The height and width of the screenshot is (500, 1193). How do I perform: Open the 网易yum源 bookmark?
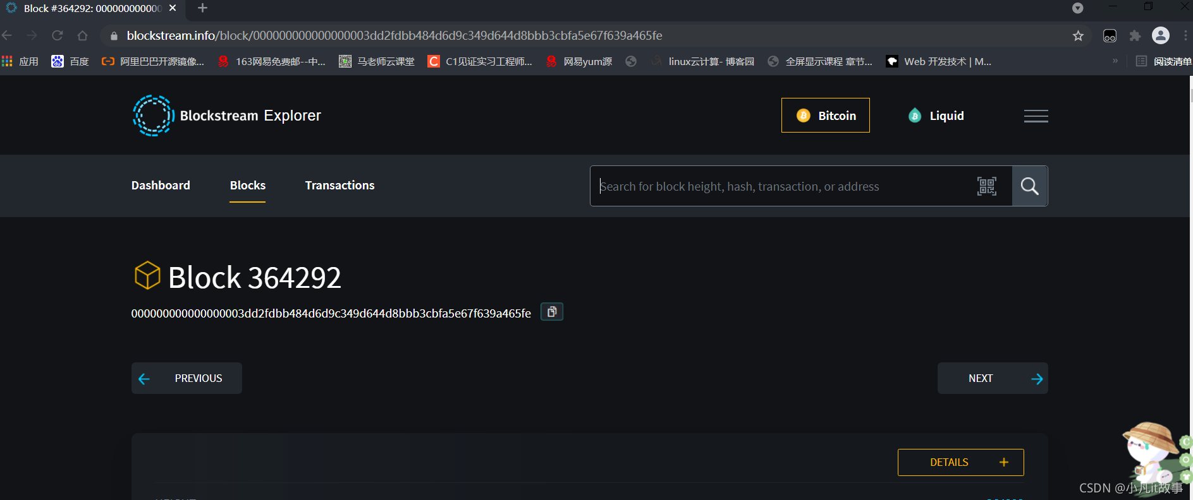tap(579, 61)
